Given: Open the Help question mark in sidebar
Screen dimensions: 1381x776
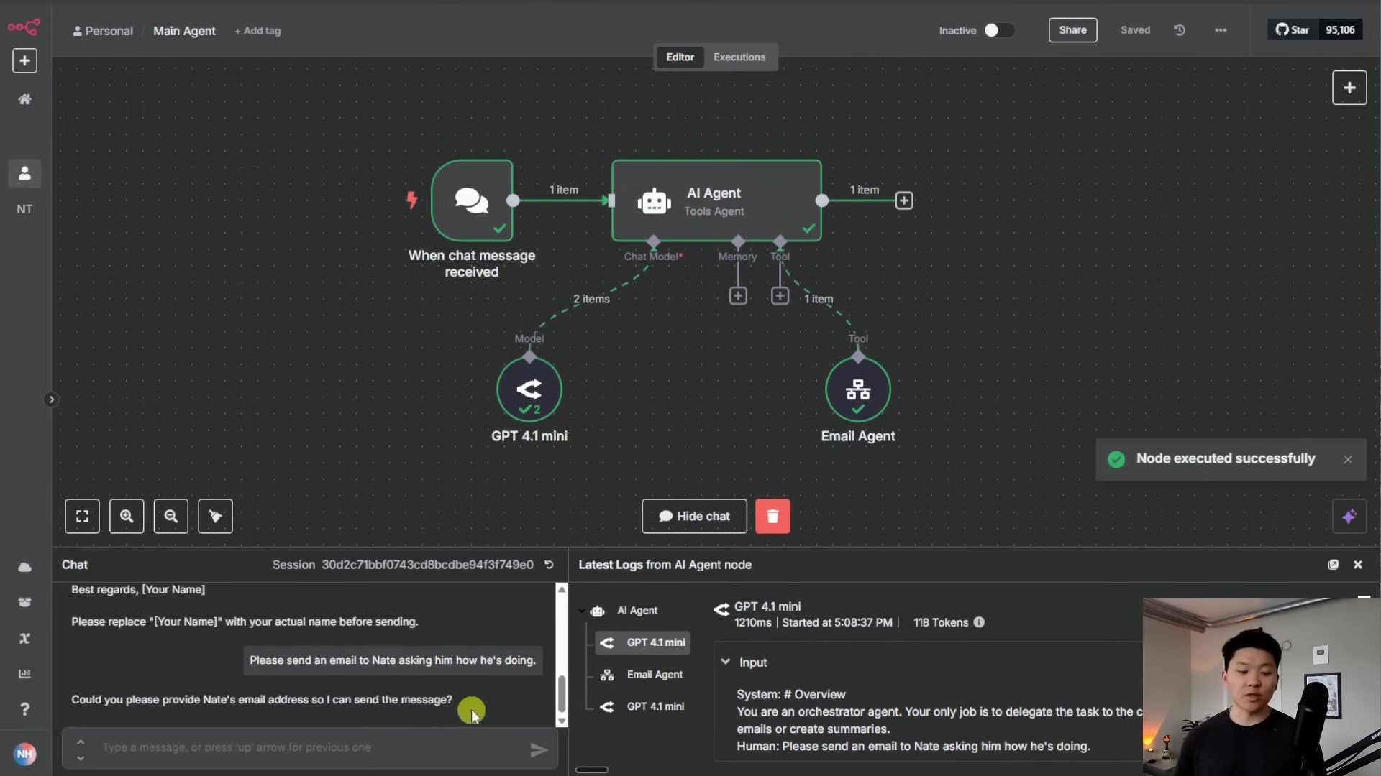Looking at the screenshot, I should tap(24, 708).
